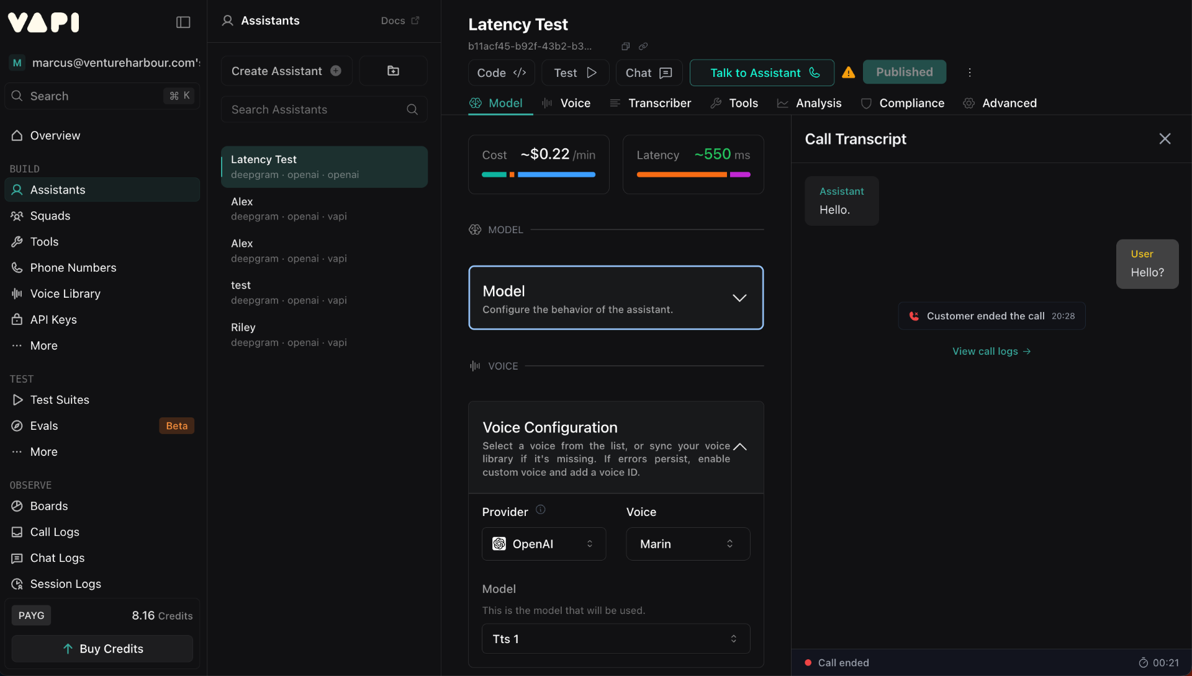Screen dimensions: 1192x676
Task: Open the Analysis tab
Action: click(x=810, y=103)
